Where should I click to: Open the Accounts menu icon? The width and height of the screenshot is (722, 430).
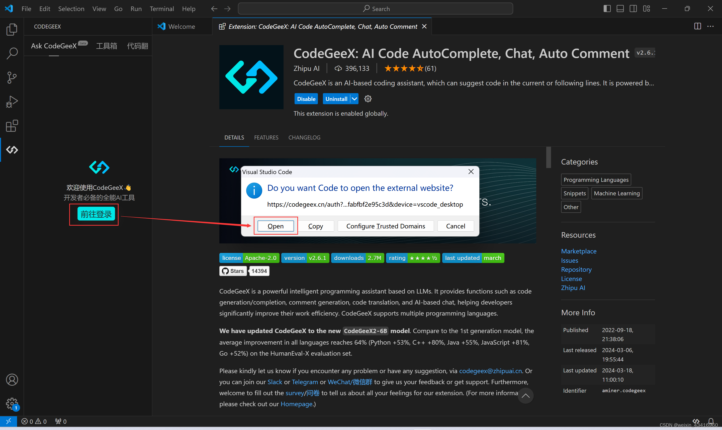click(x=12, y=380)
